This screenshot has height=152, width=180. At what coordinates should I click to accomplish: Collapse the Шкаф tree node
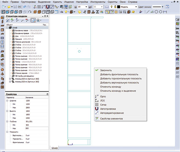[7, 27]
